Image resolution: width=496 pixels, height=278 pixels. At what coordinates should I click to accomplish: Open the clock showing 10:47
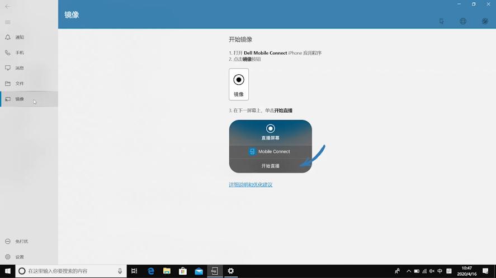pyautogui.click(x=466, y=271)
